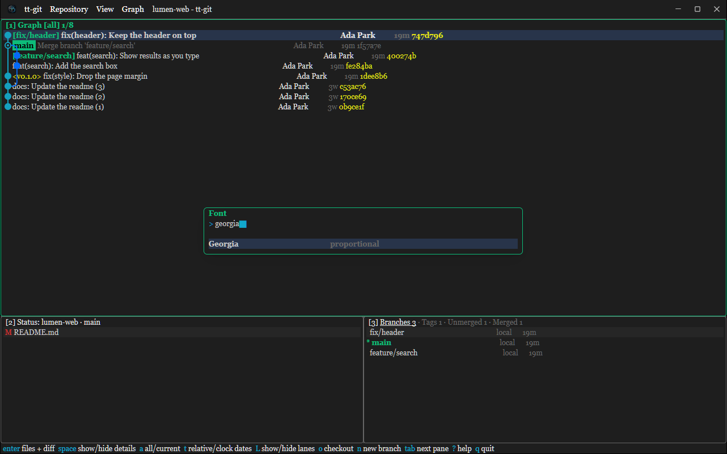The width and height of the screenshot is (727, 454).
Task: Click commit hash c53ac76
Action: coord(353,86)
